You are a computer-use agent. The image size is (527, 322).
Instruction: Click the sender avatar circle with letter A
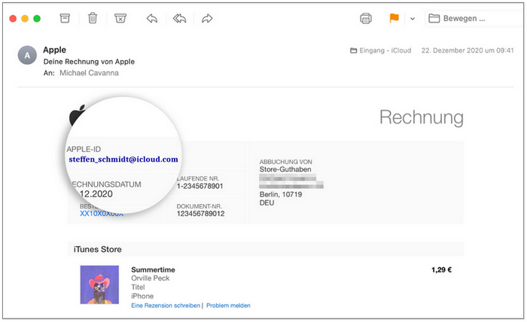pos(27,55)
